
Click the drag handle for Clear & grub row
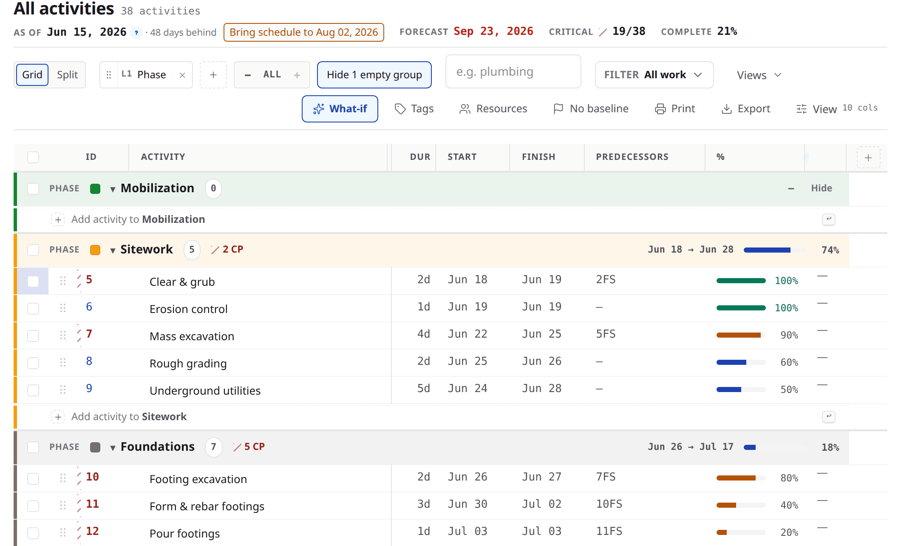(x=63, y=281)
